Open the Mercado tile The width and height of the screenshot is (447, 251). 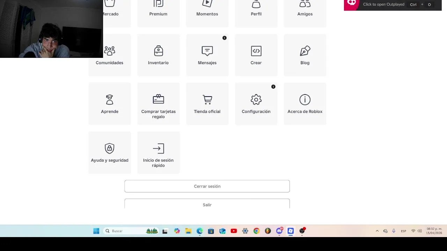[x=117, y=13]
